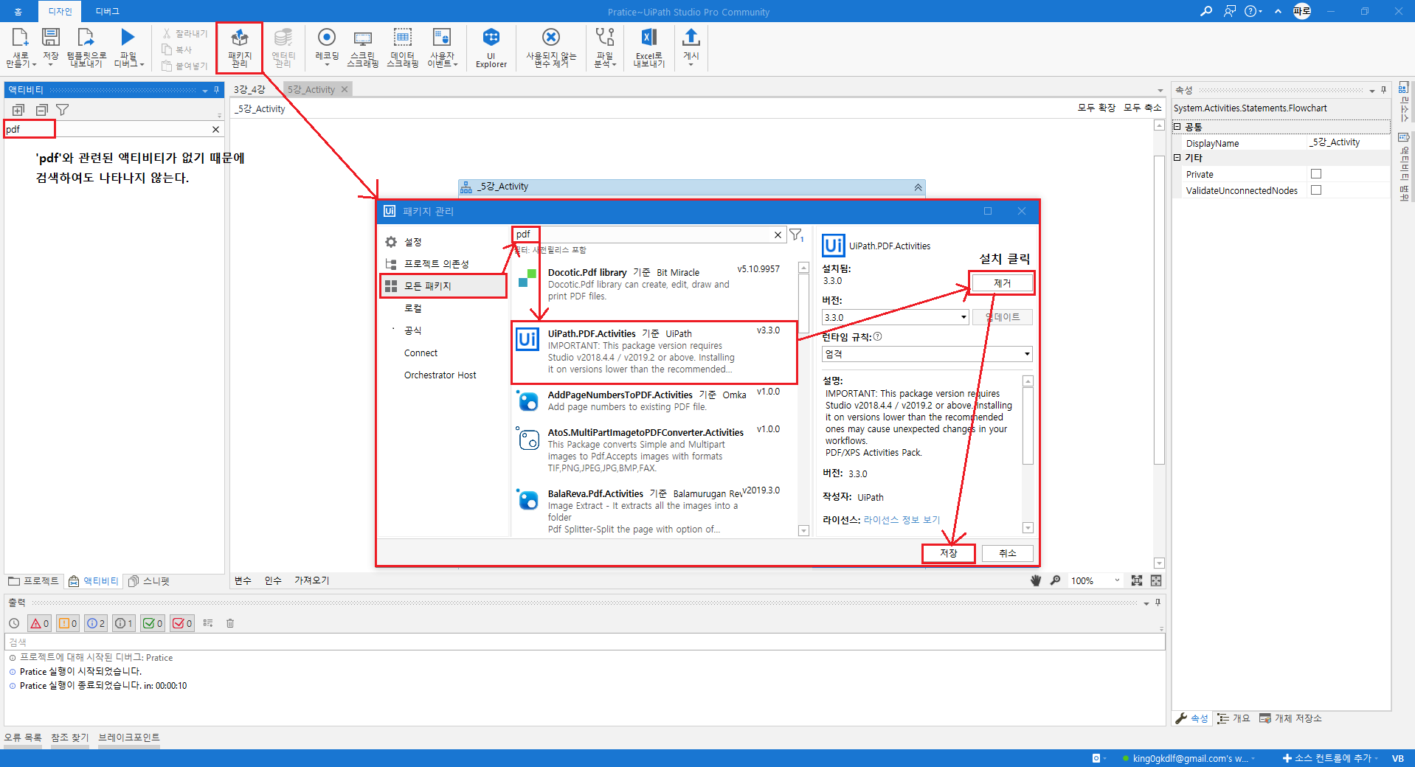1415x767 pixels.
Task: Click the feedback icon in the title bar
Action: tap(1229, 11)
